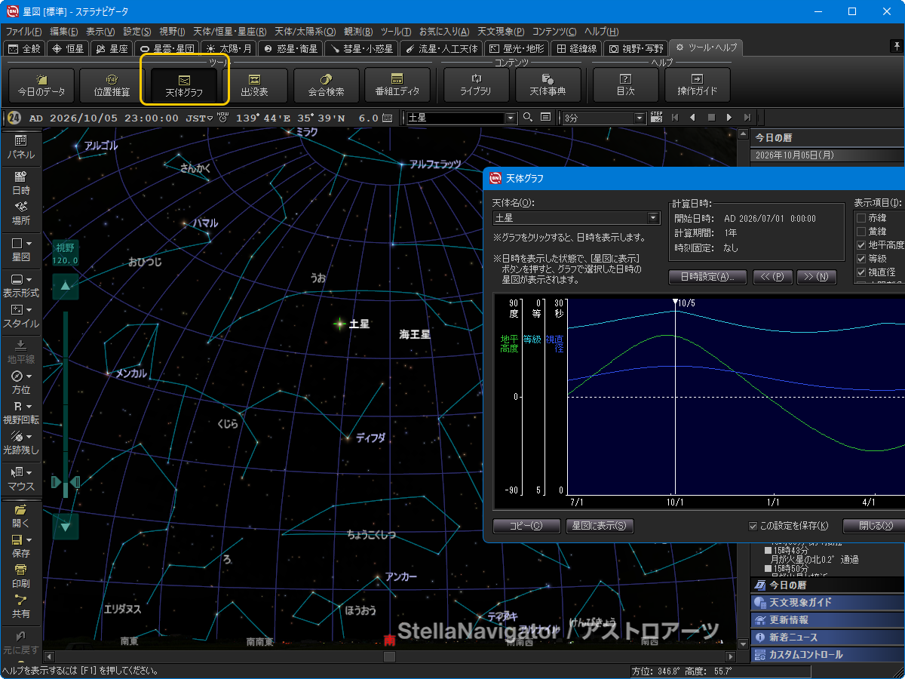Image resolution: width=905 pixels, height=679 pixels.
Task: Check the 赤緯 display item
Action: pos(861,218)
